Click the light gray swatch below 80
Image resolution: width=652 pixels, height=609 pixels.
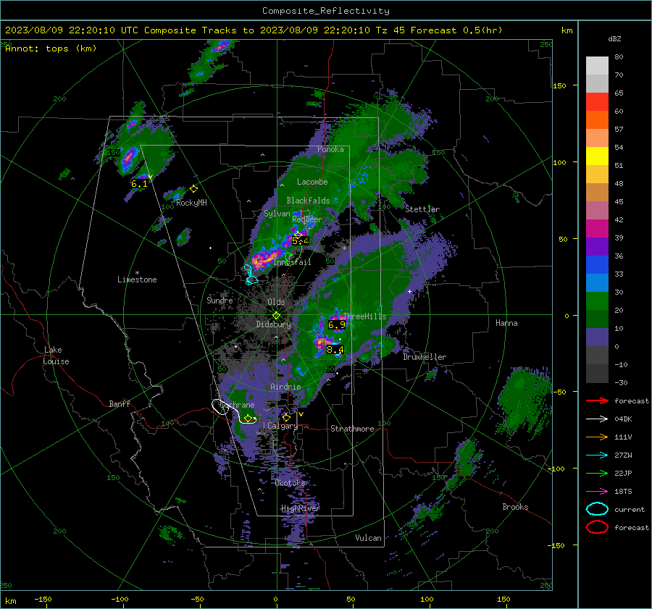[597, 66]
